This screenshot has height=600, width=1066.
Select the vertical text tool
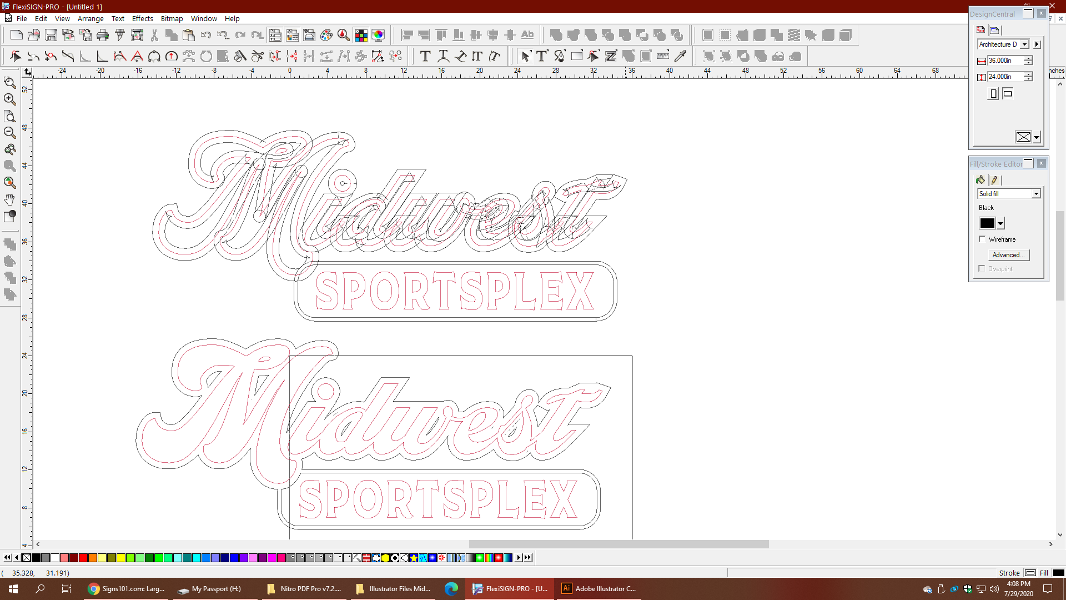pyautogui.click(x=477, y=56)
